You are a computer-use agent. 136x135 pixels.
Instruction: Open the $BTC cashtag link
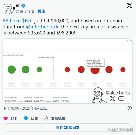(x=28, y=21)
